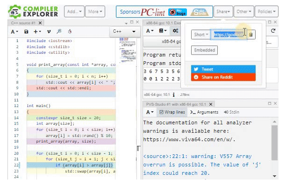Click the Embedded button
This screenshot has width=286, height=187.
point(204,50)
